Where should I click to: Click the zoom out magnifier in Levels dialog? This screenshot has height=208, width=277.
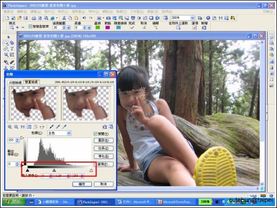[x=16, y=126]
